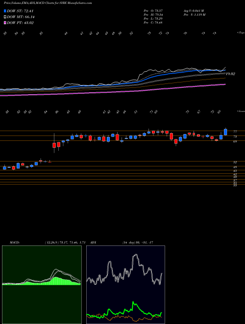
Task: Click the 'Pre C: 78.48' value
Action: point(153,23)
